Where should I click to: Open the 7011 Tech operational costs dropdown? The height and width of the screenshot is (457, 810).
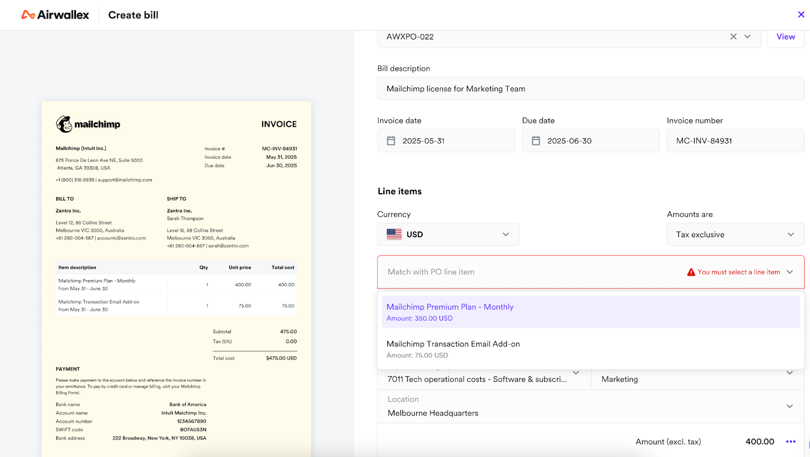576,373
